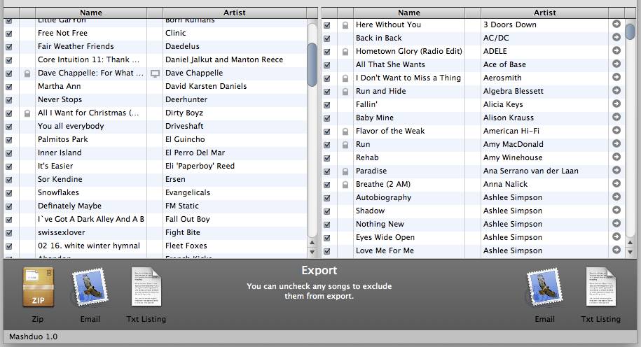
Task: Sort right list by Artist header
Action: coord(544,13)
